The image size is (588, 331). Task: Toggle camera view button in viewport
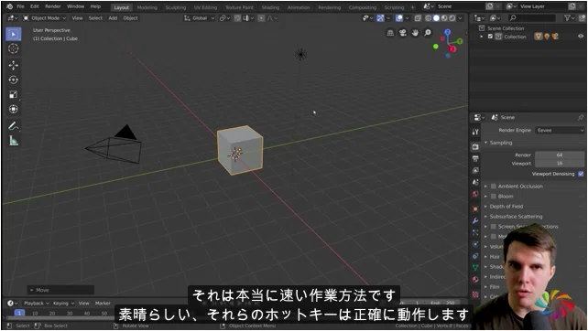pyautogui.click(x=403, y=33)
